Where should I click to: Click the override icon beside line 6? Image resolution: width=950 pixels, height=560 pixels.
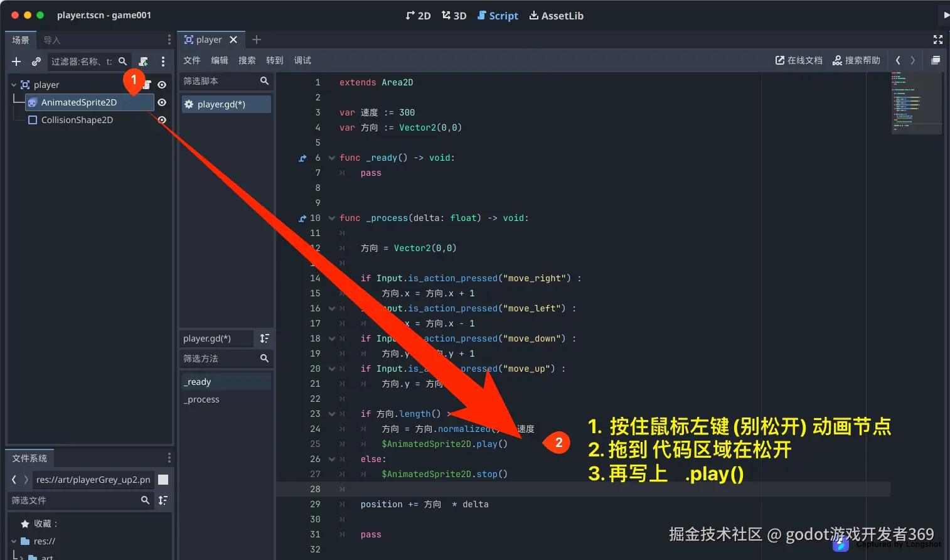coord(302,158)
